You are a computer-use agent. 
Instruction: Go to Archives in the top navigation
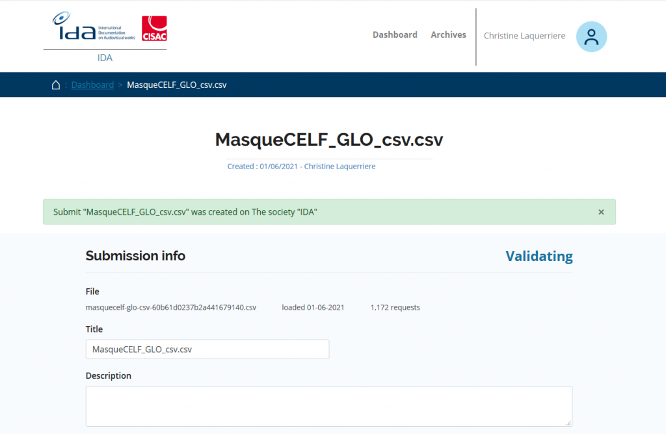[448, 35]
